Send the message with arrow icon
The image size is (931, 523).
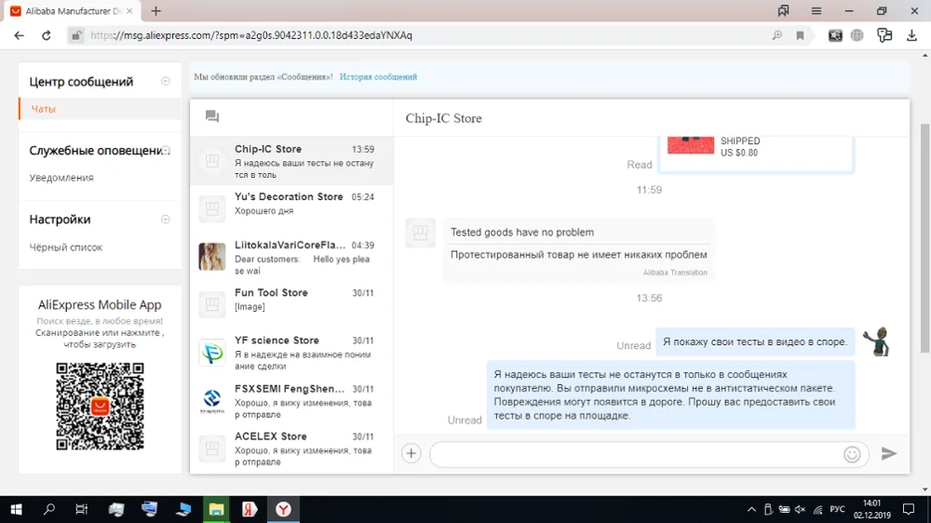tap(889, 453)
